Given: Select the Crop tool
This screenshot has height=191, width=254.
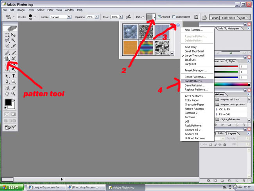Looking at the screenshot, I should coord(7,46).
